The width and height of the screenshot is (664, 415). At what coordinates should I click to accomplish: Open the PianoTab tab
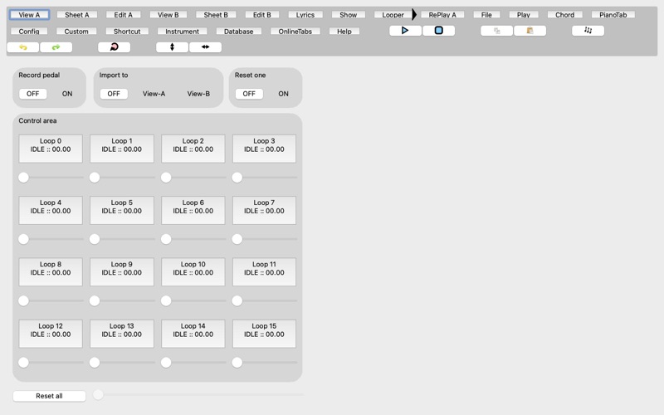click(613, 15)
